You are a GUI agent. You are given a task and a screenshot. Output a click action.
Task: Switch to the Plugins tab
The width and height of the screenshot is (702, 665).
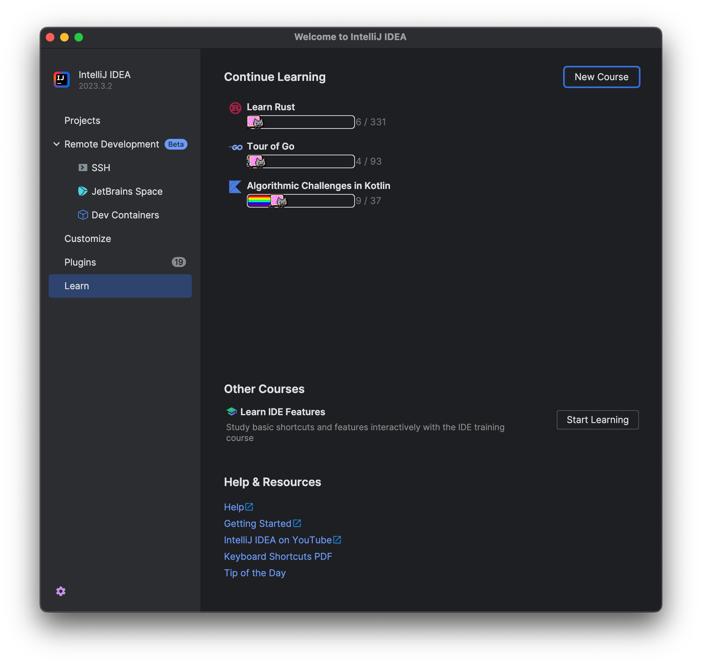80,262
